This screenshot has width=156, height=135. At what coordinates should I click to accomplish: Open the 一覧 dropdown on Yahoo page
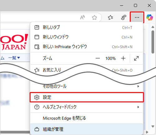[x=14, y=58]
